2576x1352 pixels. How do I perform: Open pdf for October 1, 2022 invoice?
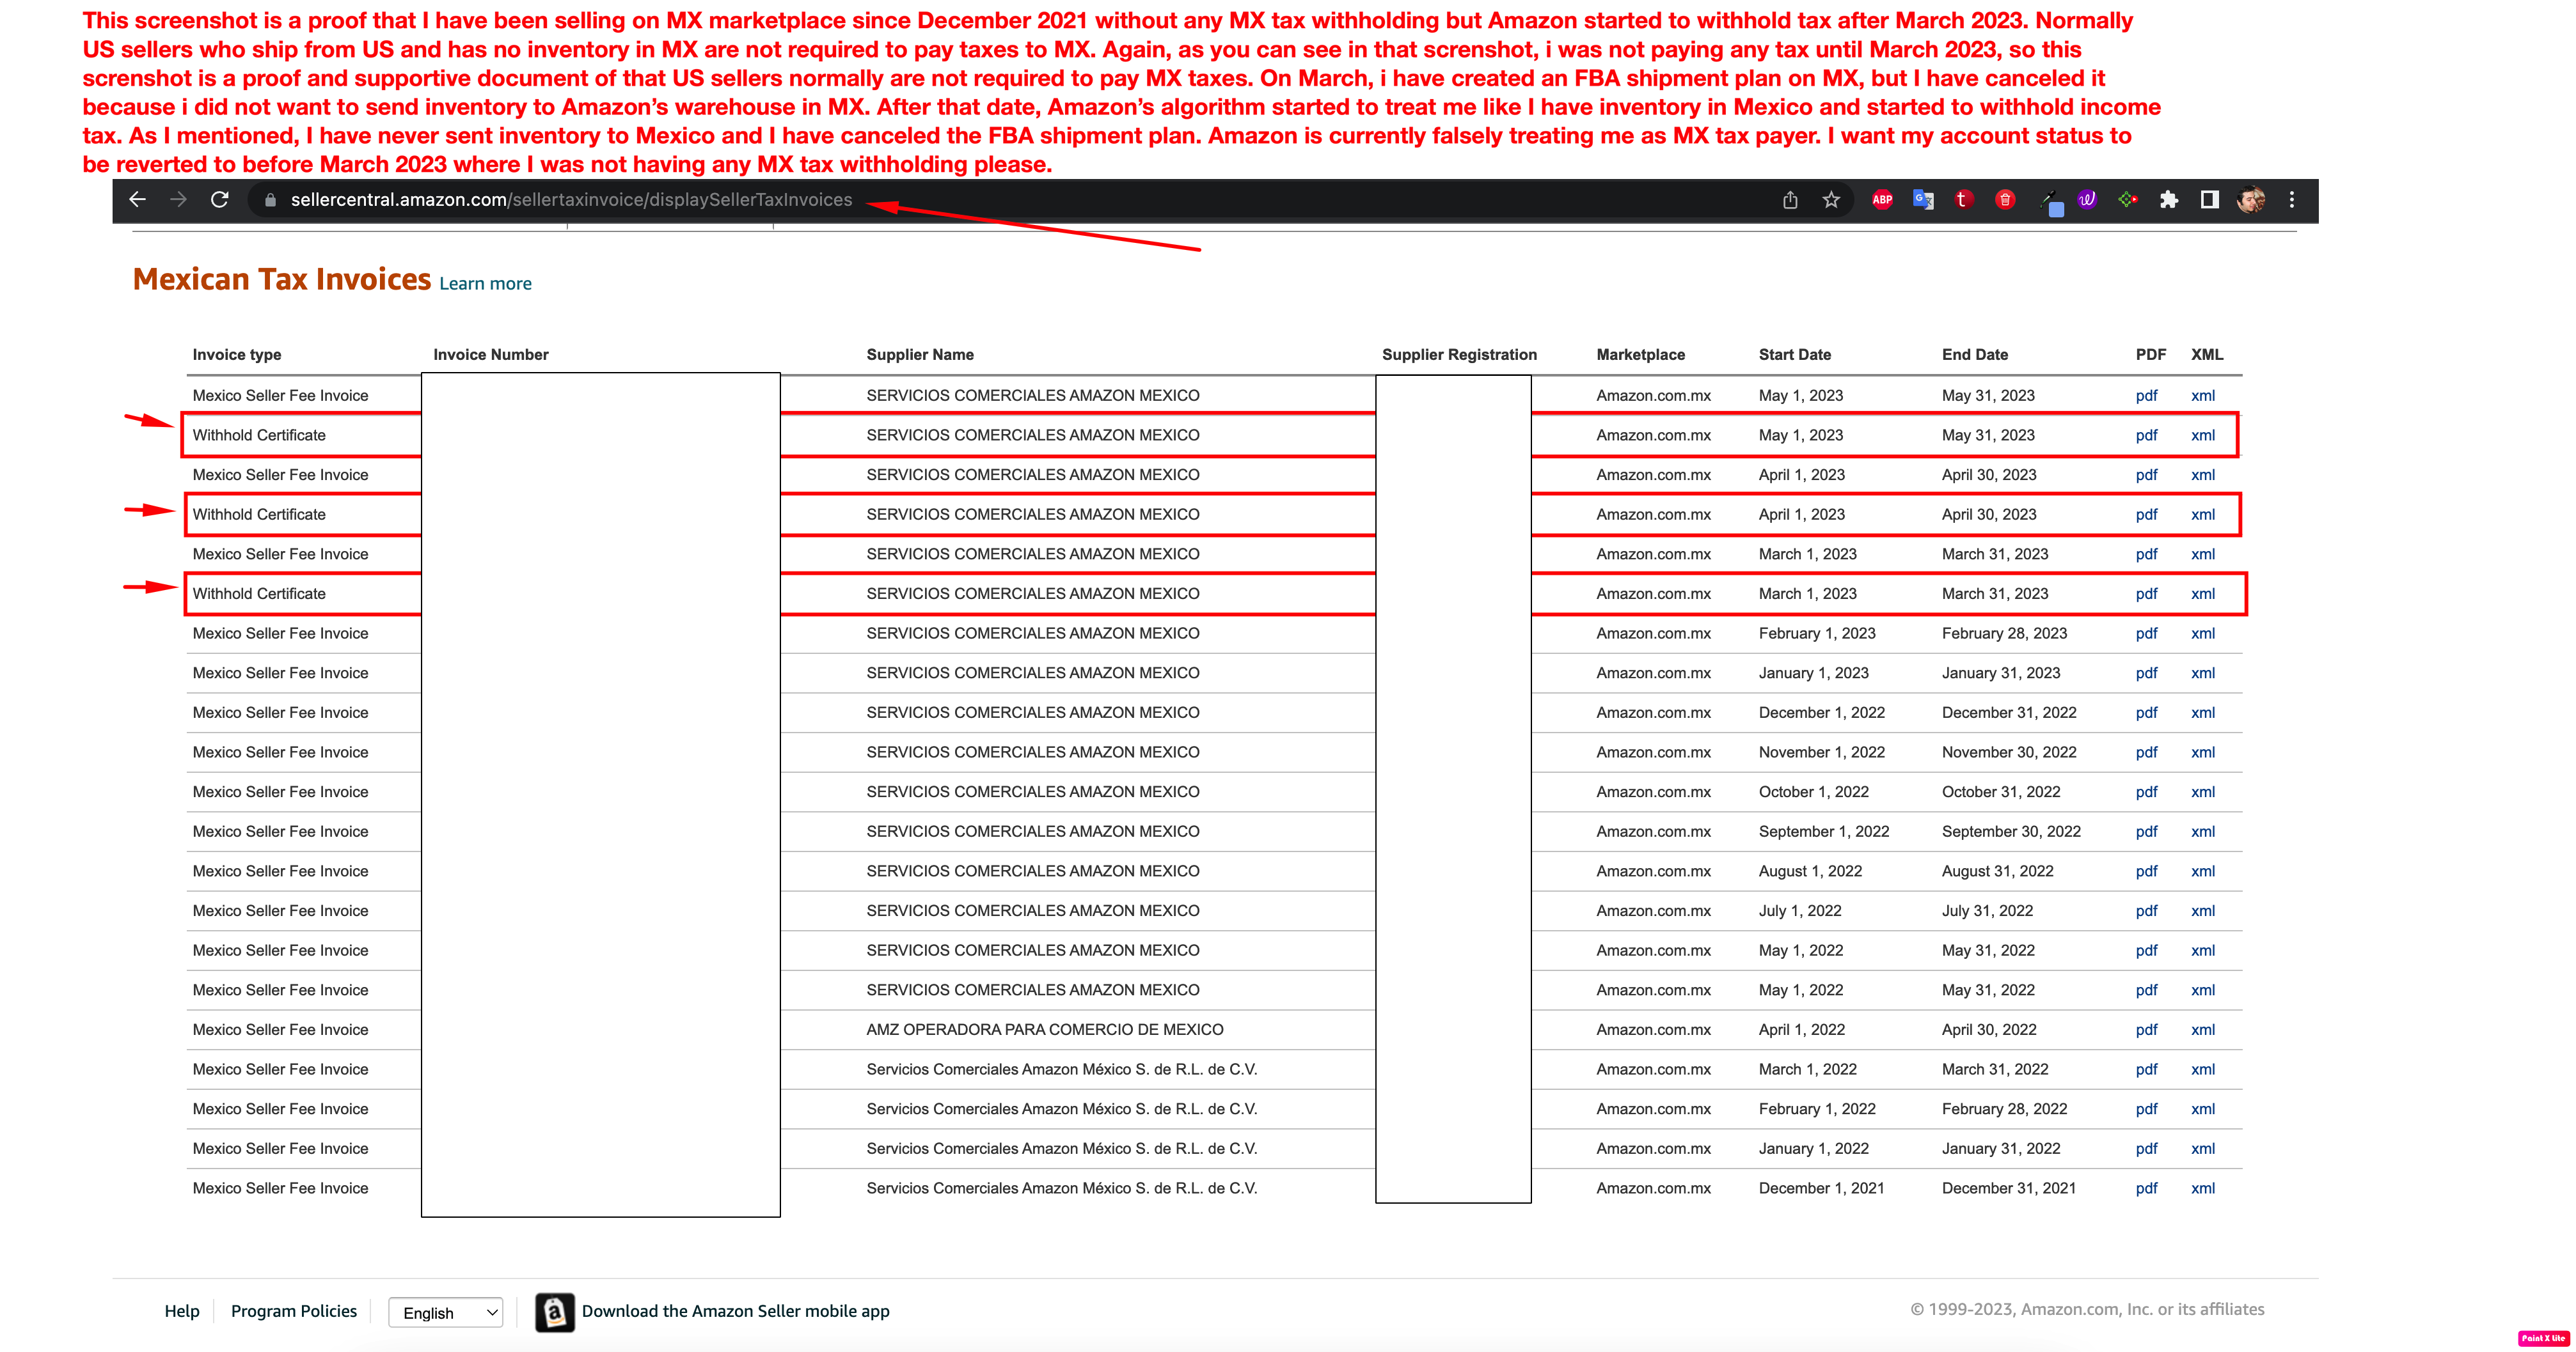click(x=2146, y=793)
